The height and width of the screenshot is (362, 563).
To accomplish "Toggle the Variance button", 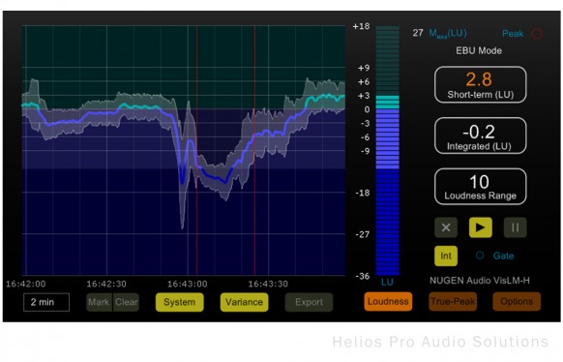I will pos(244,302).
